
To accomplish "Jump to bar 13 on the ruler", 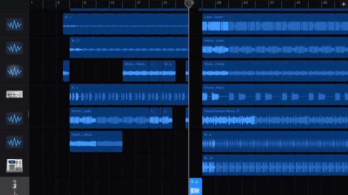I will tap(113, 3).
